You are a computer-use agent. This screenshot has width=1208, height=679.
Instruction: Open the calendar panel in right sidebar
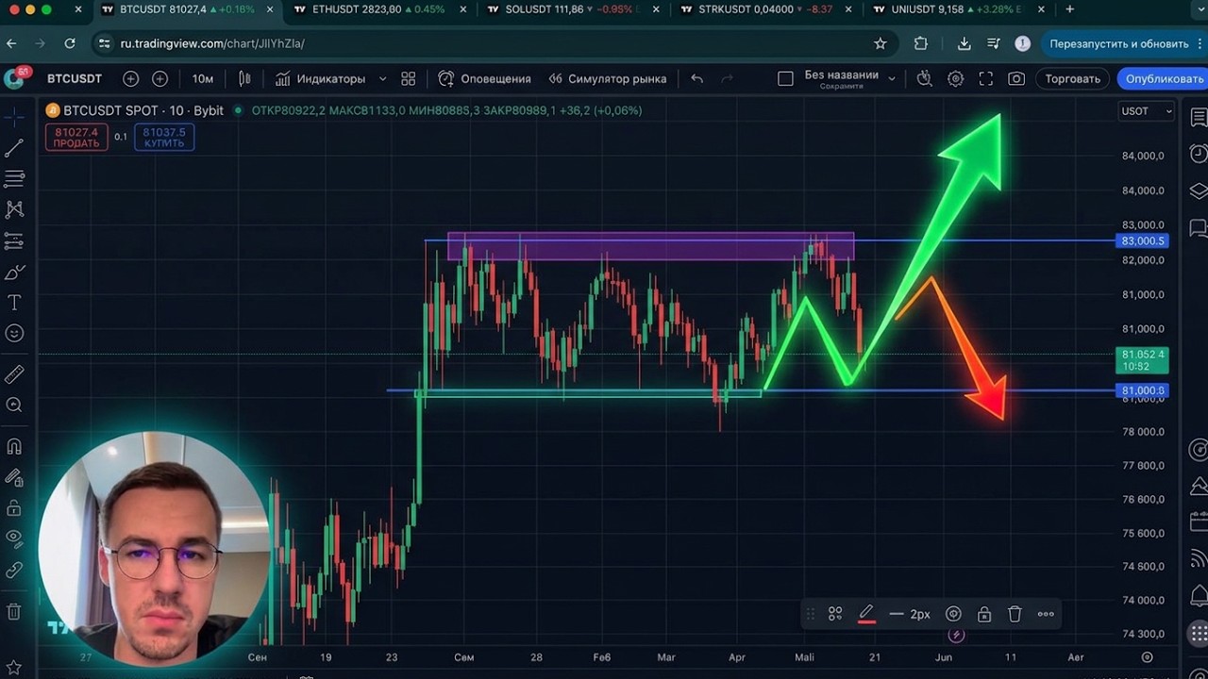click(1198, 522)
